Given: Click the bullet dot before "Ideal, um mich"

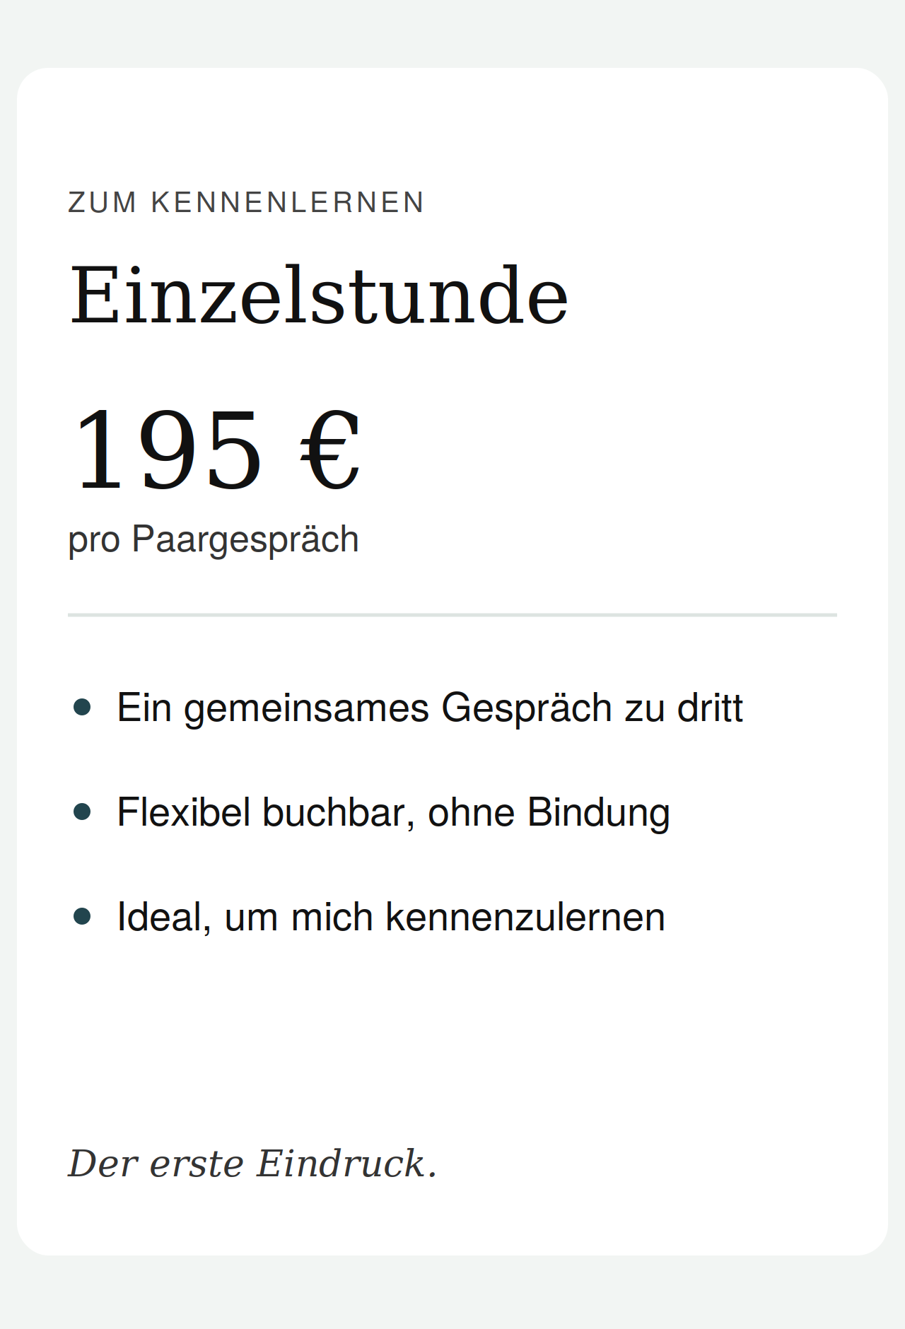Looking at the screenshot, I should [82, 917].
